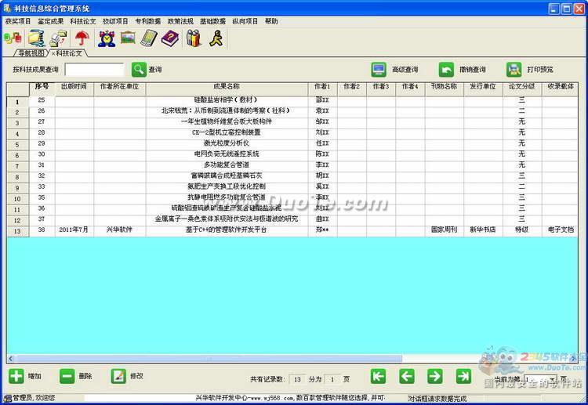Go to the next page arrow
The height and width of the screenshot is (405, 588).
(435, 376)
